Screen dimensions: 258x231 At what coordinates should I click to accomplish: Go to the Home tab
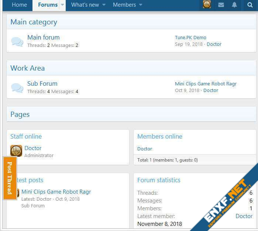19,5
